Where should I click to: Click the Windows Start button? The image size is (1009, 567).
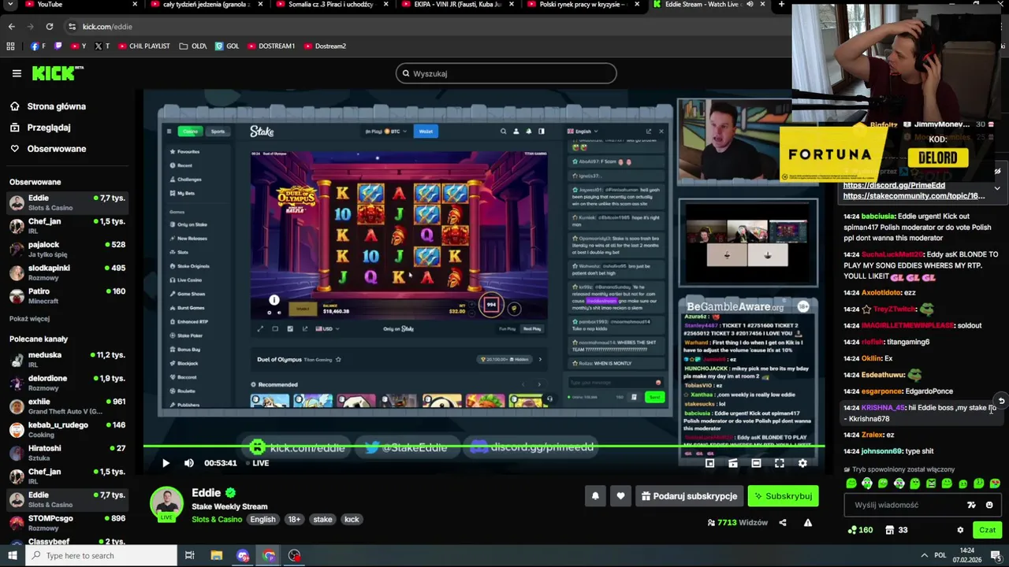[x=12, y=556]
